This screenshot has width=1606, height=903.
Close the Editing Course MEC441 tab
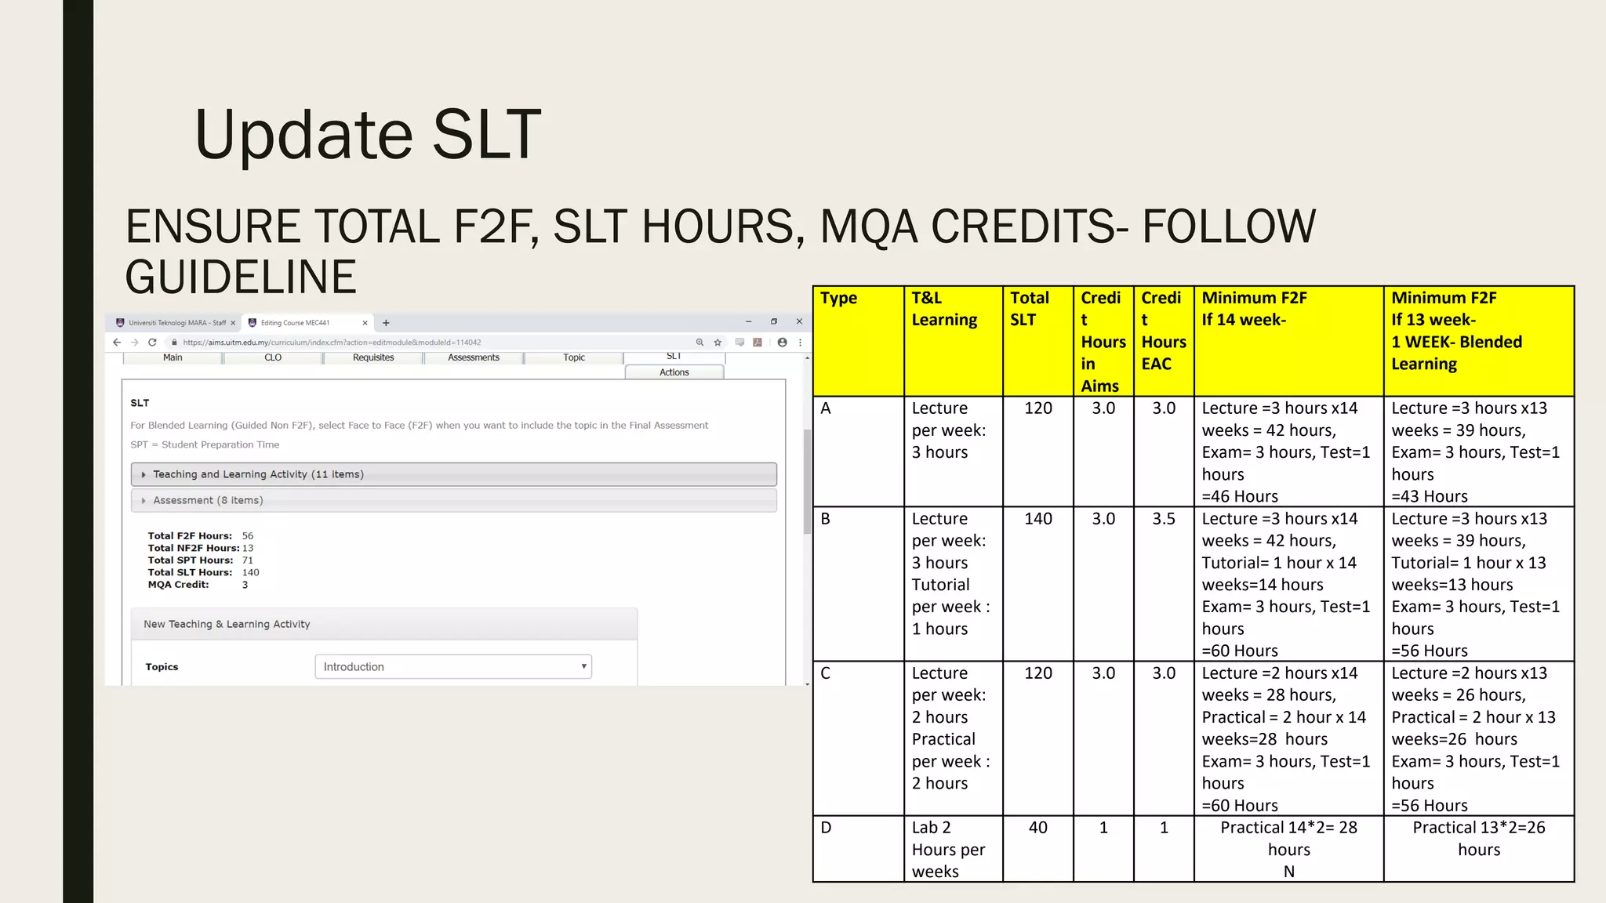coord(365,323)
